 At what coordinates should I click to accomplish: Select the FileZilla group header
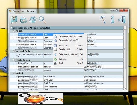pyautogui.click(x=69, y=31)
